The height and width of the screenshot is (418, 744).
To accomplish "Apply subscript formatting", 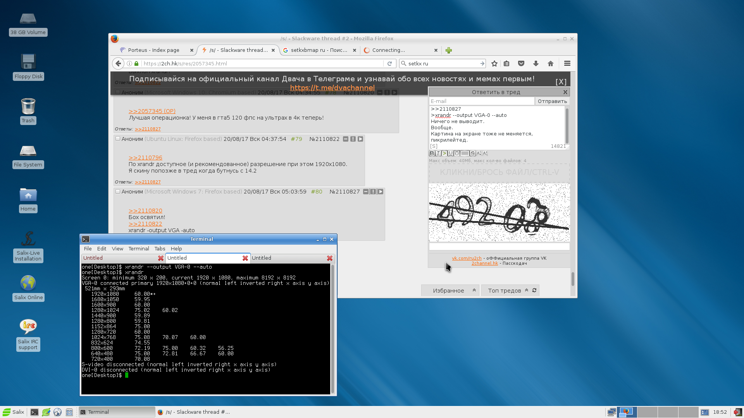I will [x=485, y=153].
